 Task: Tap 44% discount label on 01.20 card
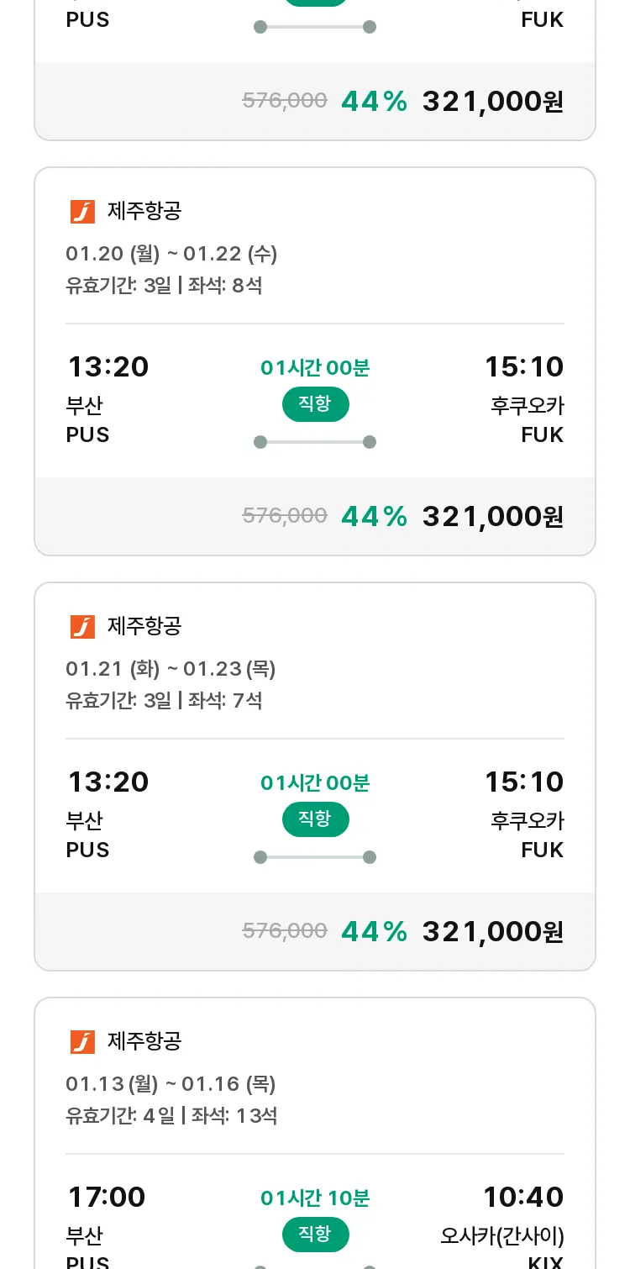click(375, 516)
